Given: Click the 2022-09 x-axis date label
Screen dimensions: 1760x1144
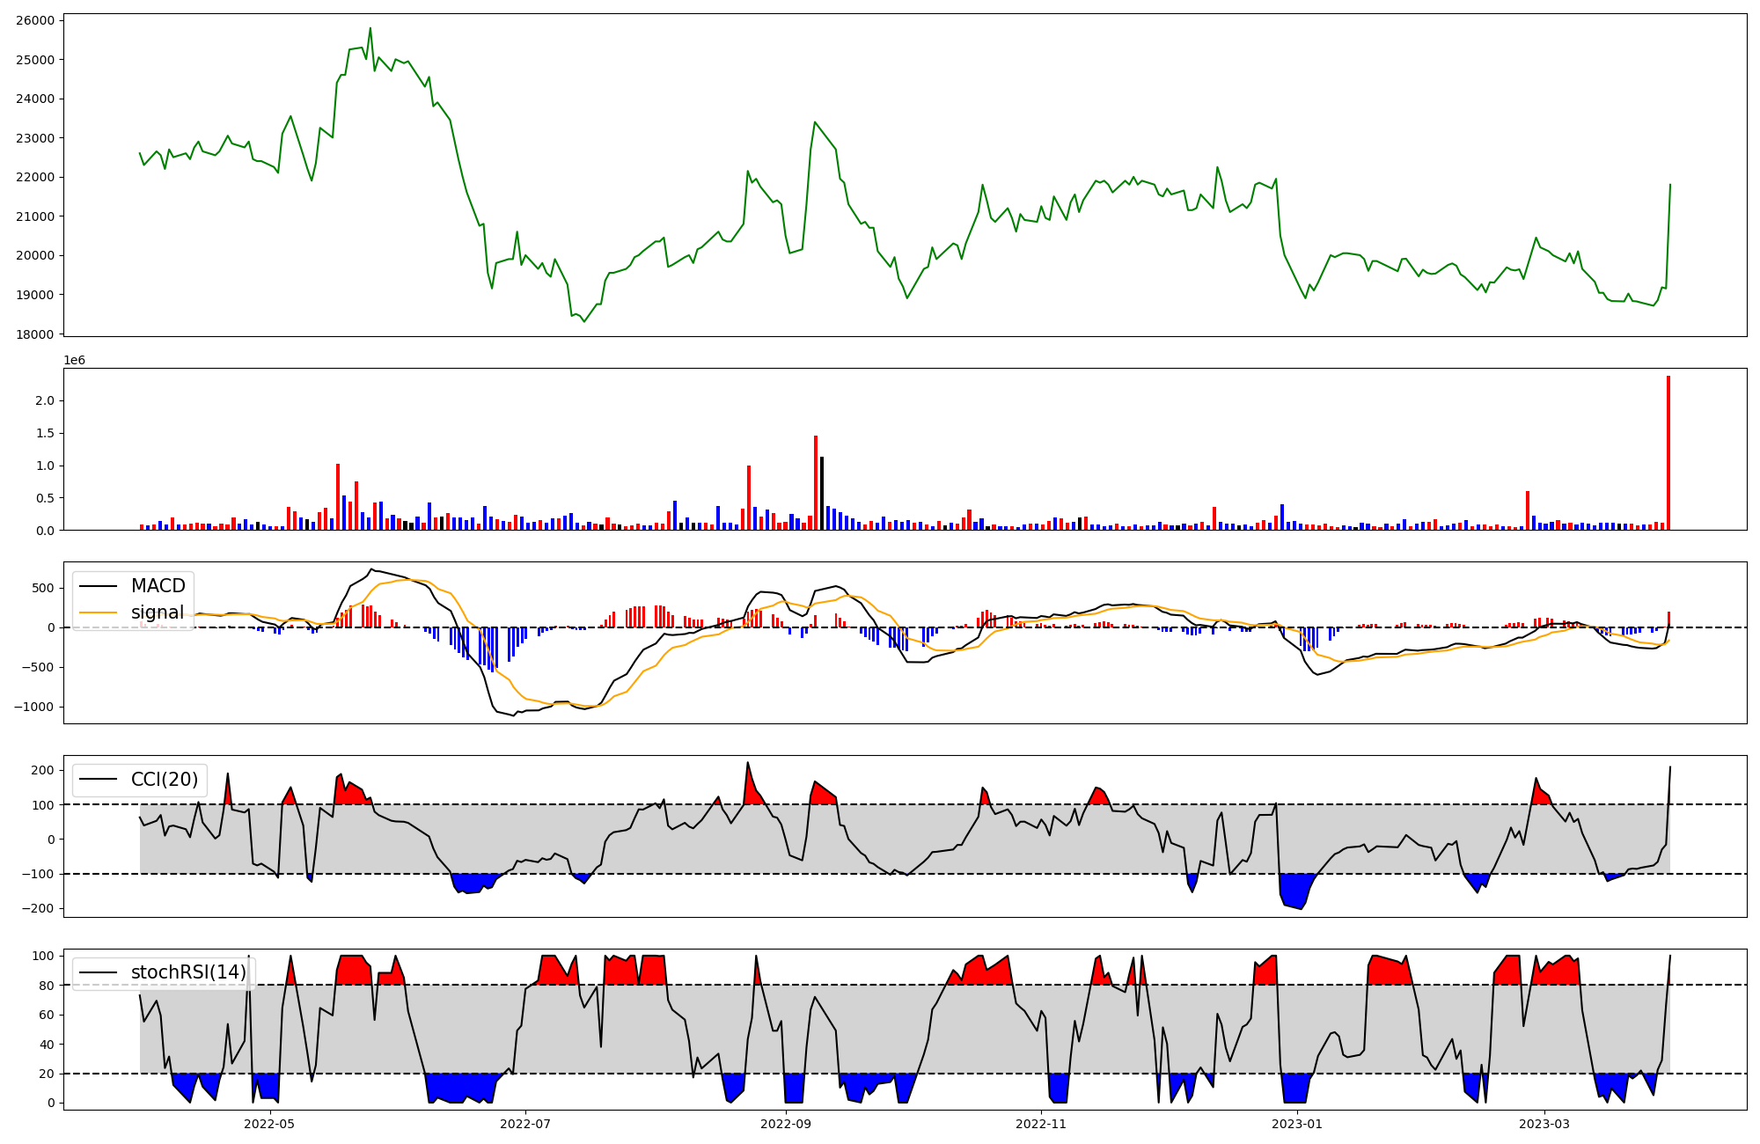Looking at the screenshot, I should coord(786,1124).
